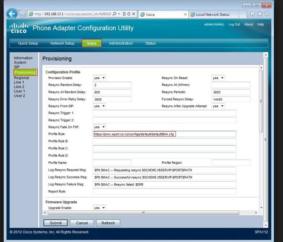Click the inner form vertical scrollbar thumb
283x242 pixels.
click(x=261, y=101)
